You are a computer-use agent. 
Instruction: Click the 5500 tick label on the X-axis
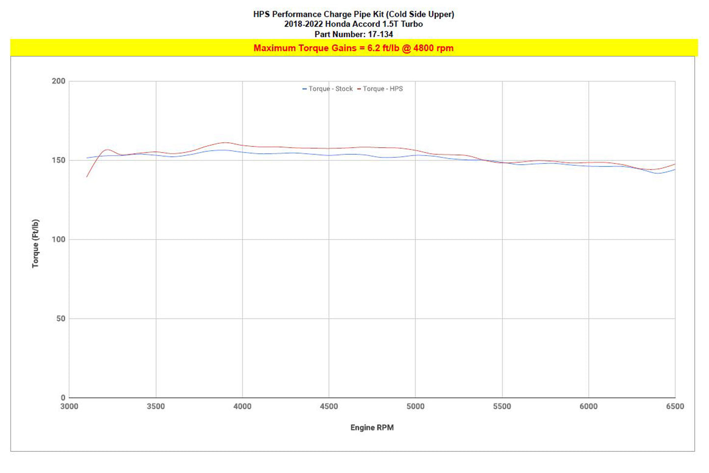pyautogui.click(x=502, y=406)
